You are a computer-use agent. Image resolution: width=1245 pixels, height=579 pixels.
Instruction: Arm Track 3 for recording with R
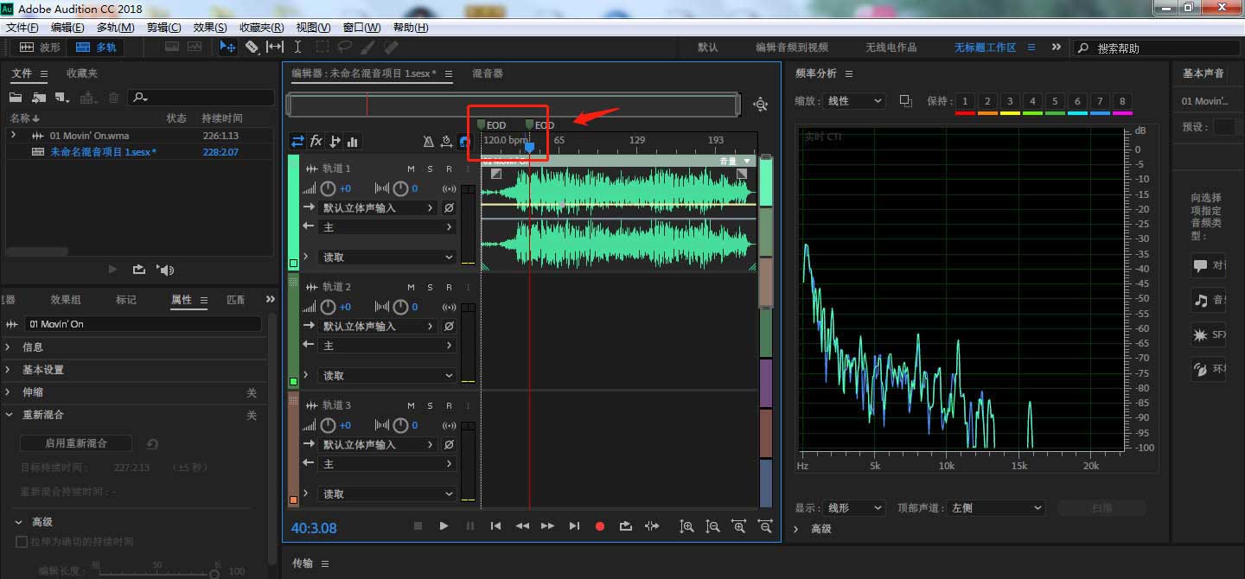[449, 405]
